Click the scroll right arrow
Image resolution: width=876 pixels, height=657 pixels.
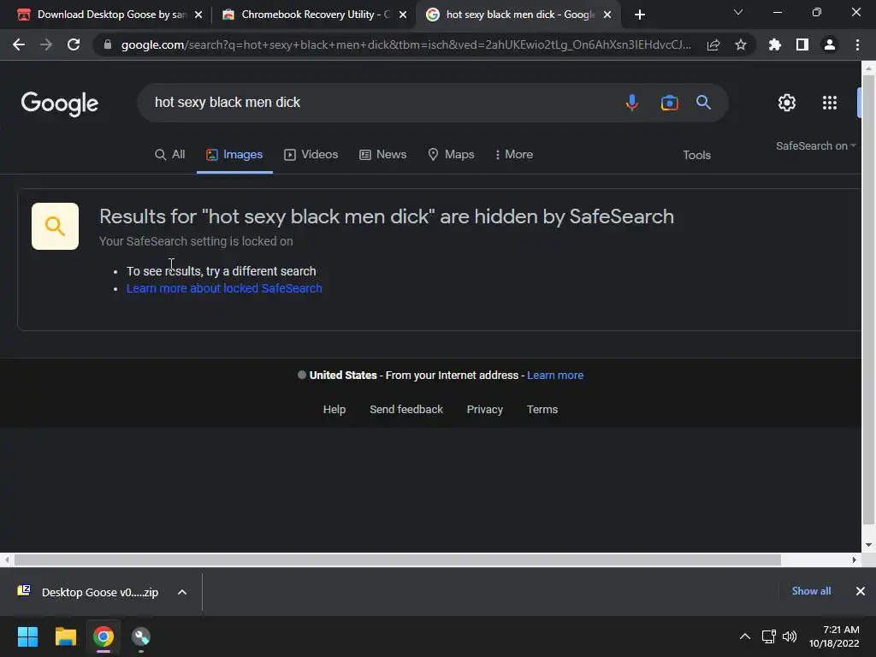click(x=855, y=559)
